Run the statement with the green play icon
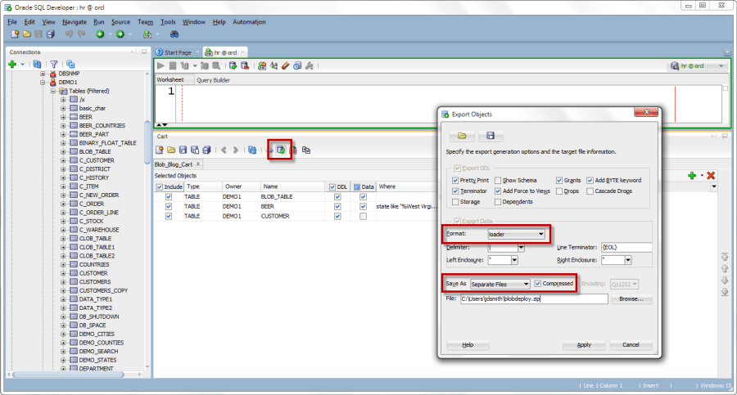The width and height of the screenshot is (737, 395). point(161,65)
